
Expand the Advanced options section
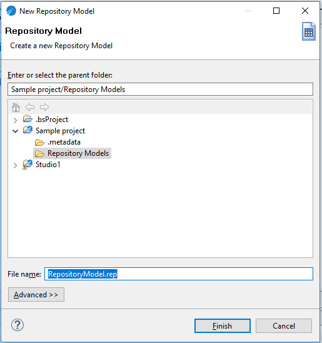pyautogui.click(x=36, y=295)
